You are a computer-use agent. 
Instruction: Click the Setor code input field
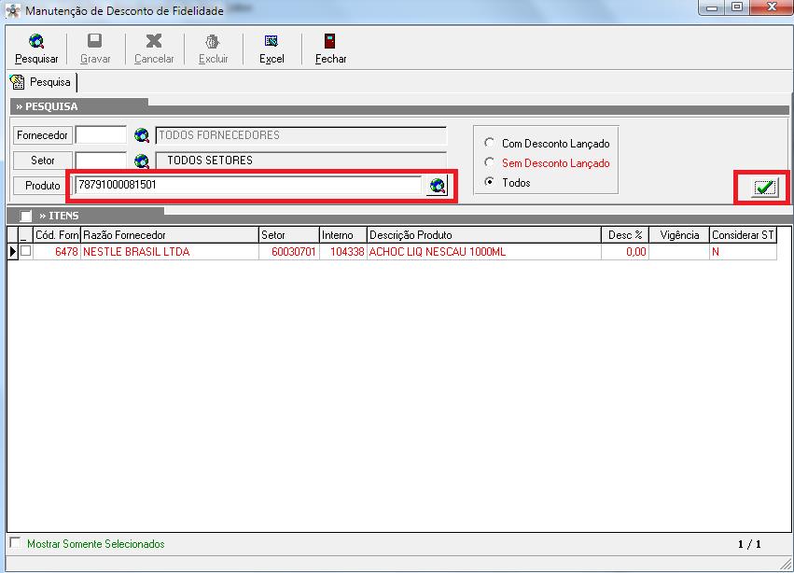pyautogui.click(x=101, y=161)
